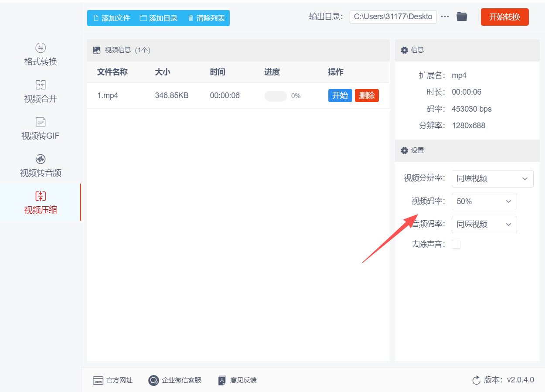Click 添加目录 to add a folder
The image size is (545, 392).
tap(159, 18)
